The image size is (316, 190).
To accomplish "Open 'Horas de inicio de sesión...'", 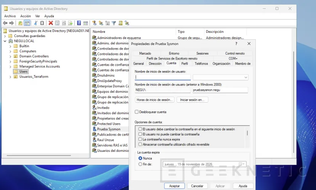I will tap(155, 100).
